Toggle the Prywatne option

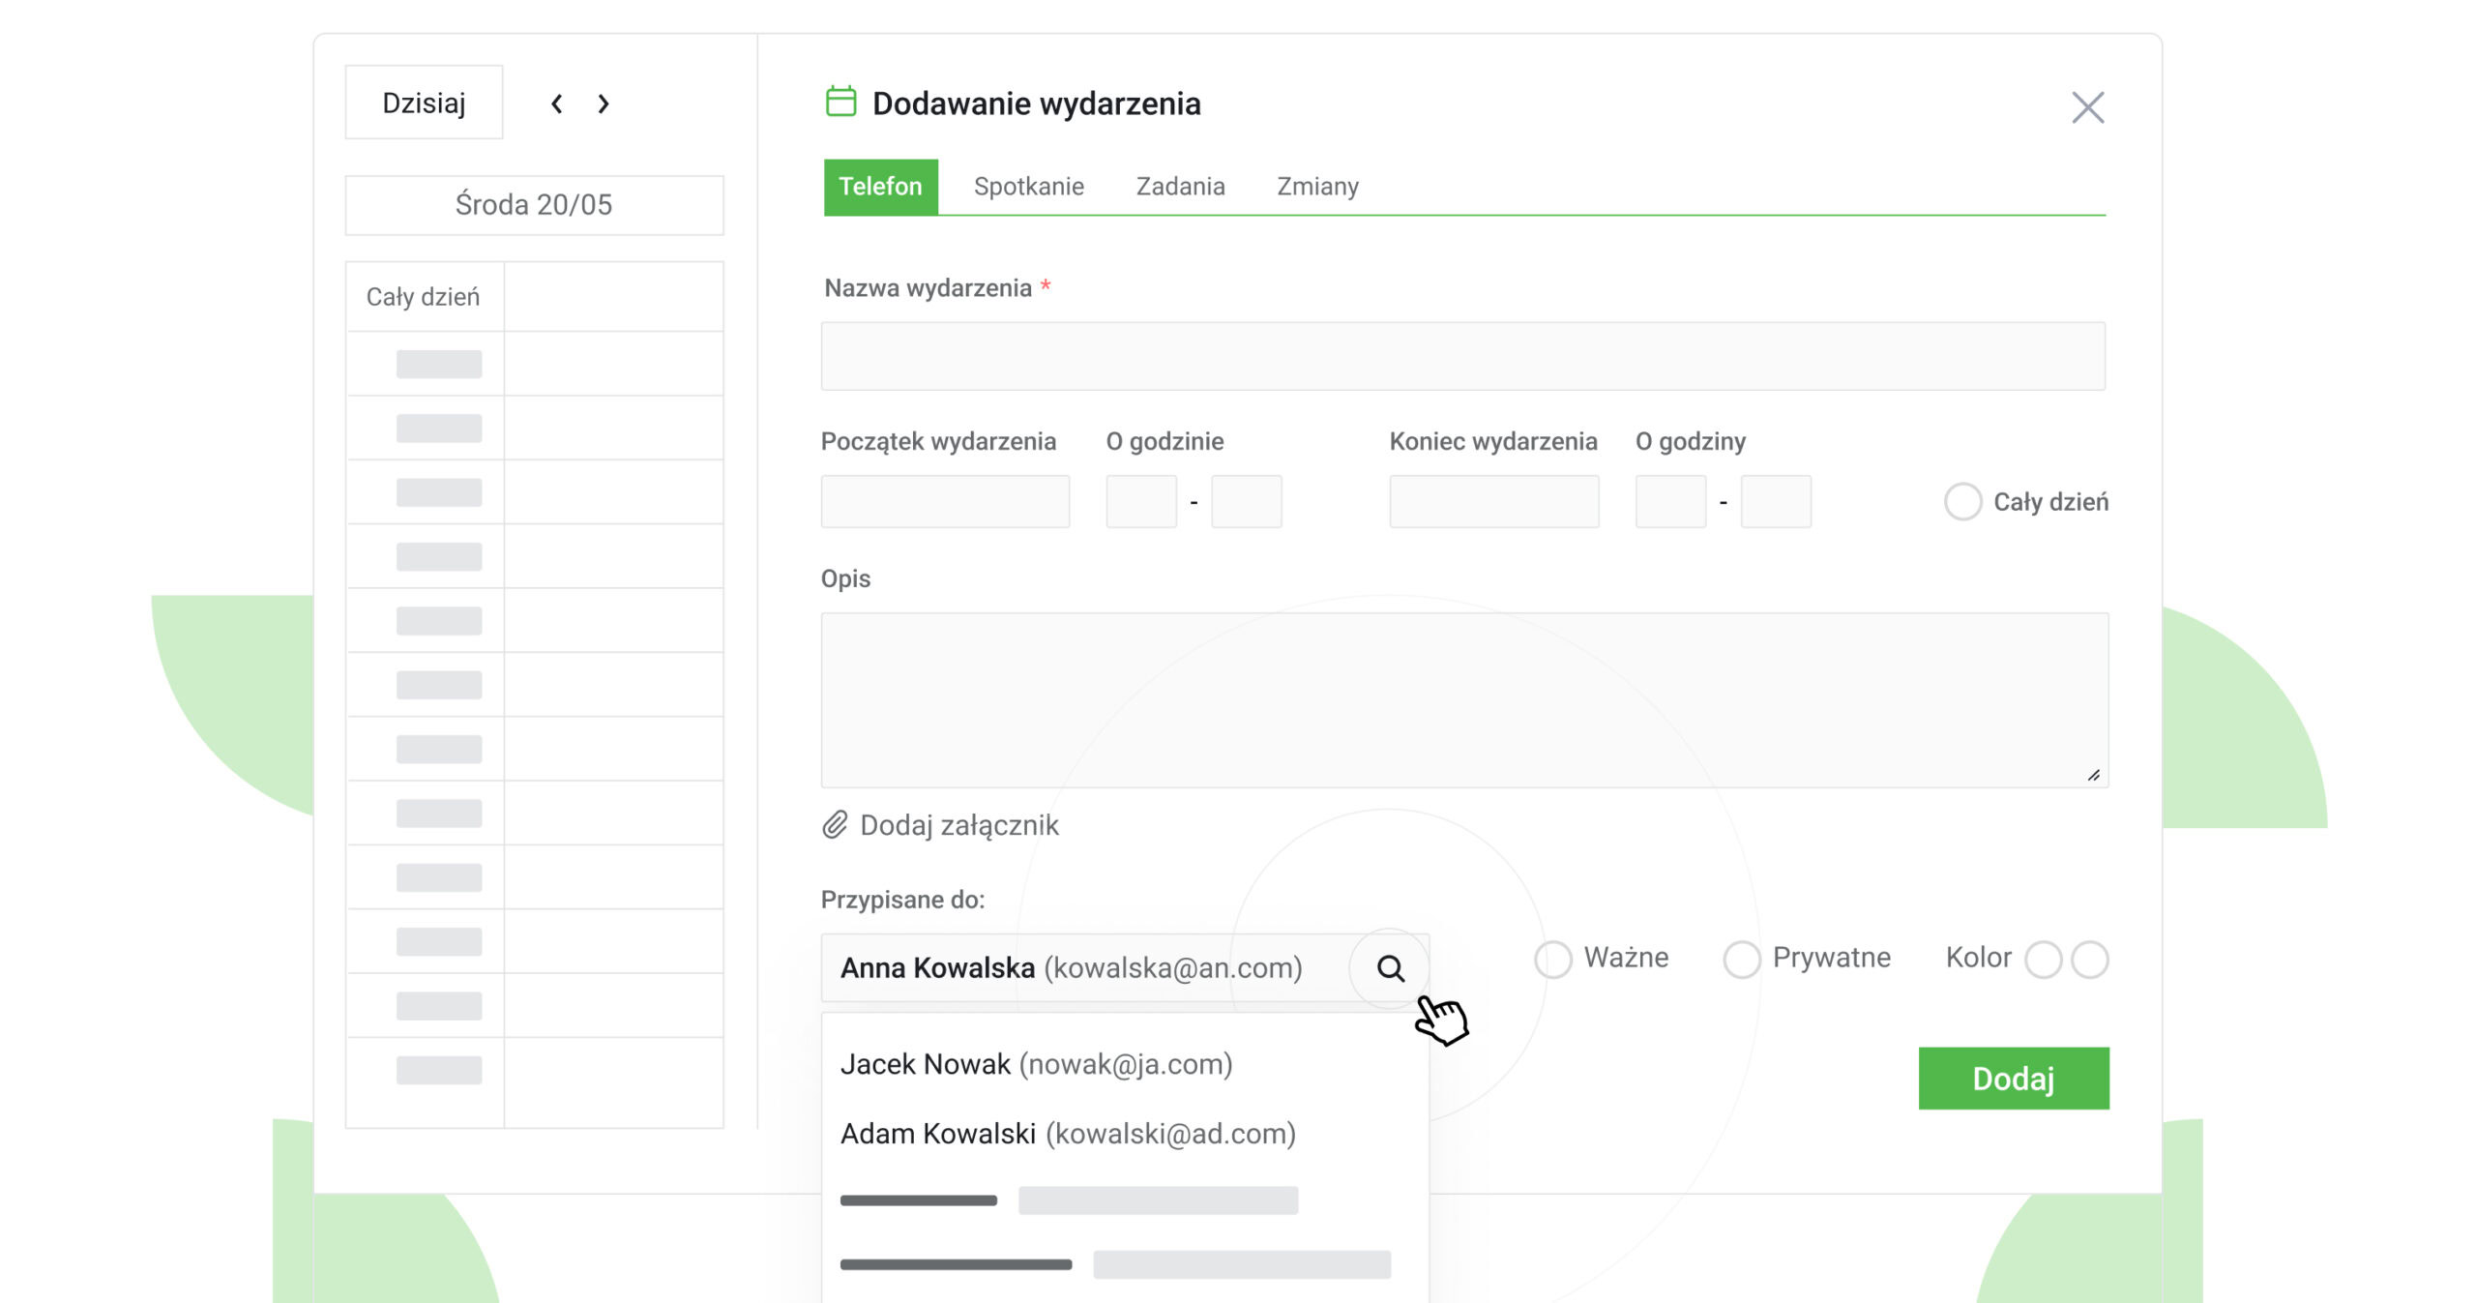pos(1741,959)
